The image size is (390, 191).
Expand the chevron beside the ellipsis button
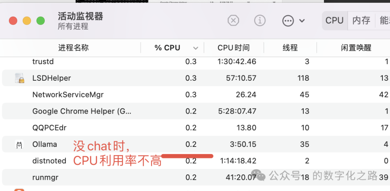click(302, 21)
